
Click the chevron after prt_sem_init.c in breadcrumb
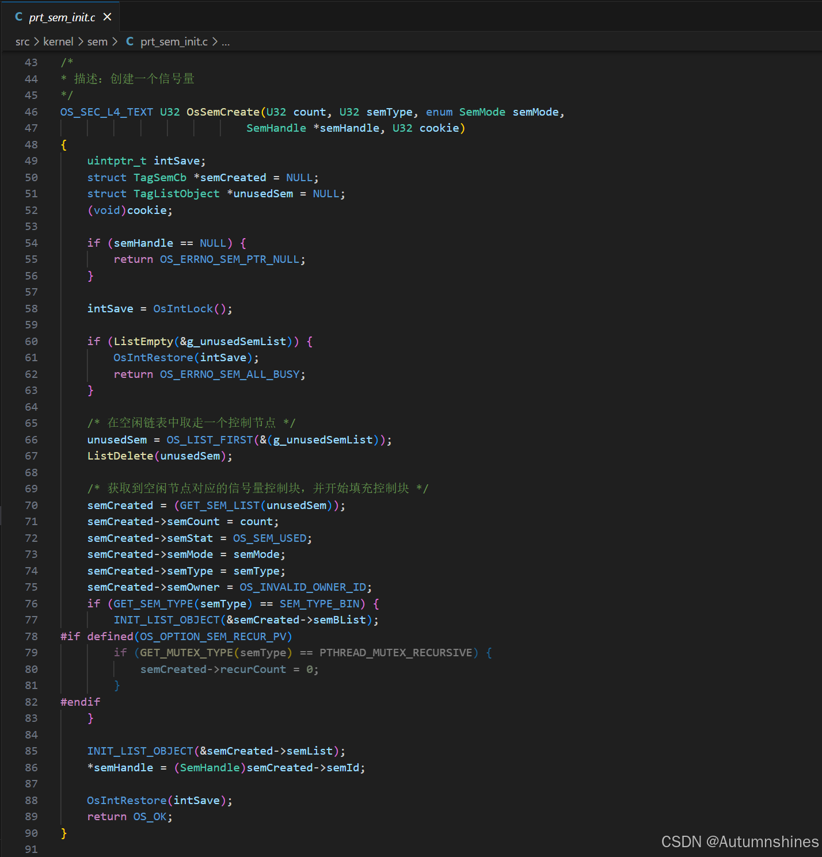coord(215,42)
